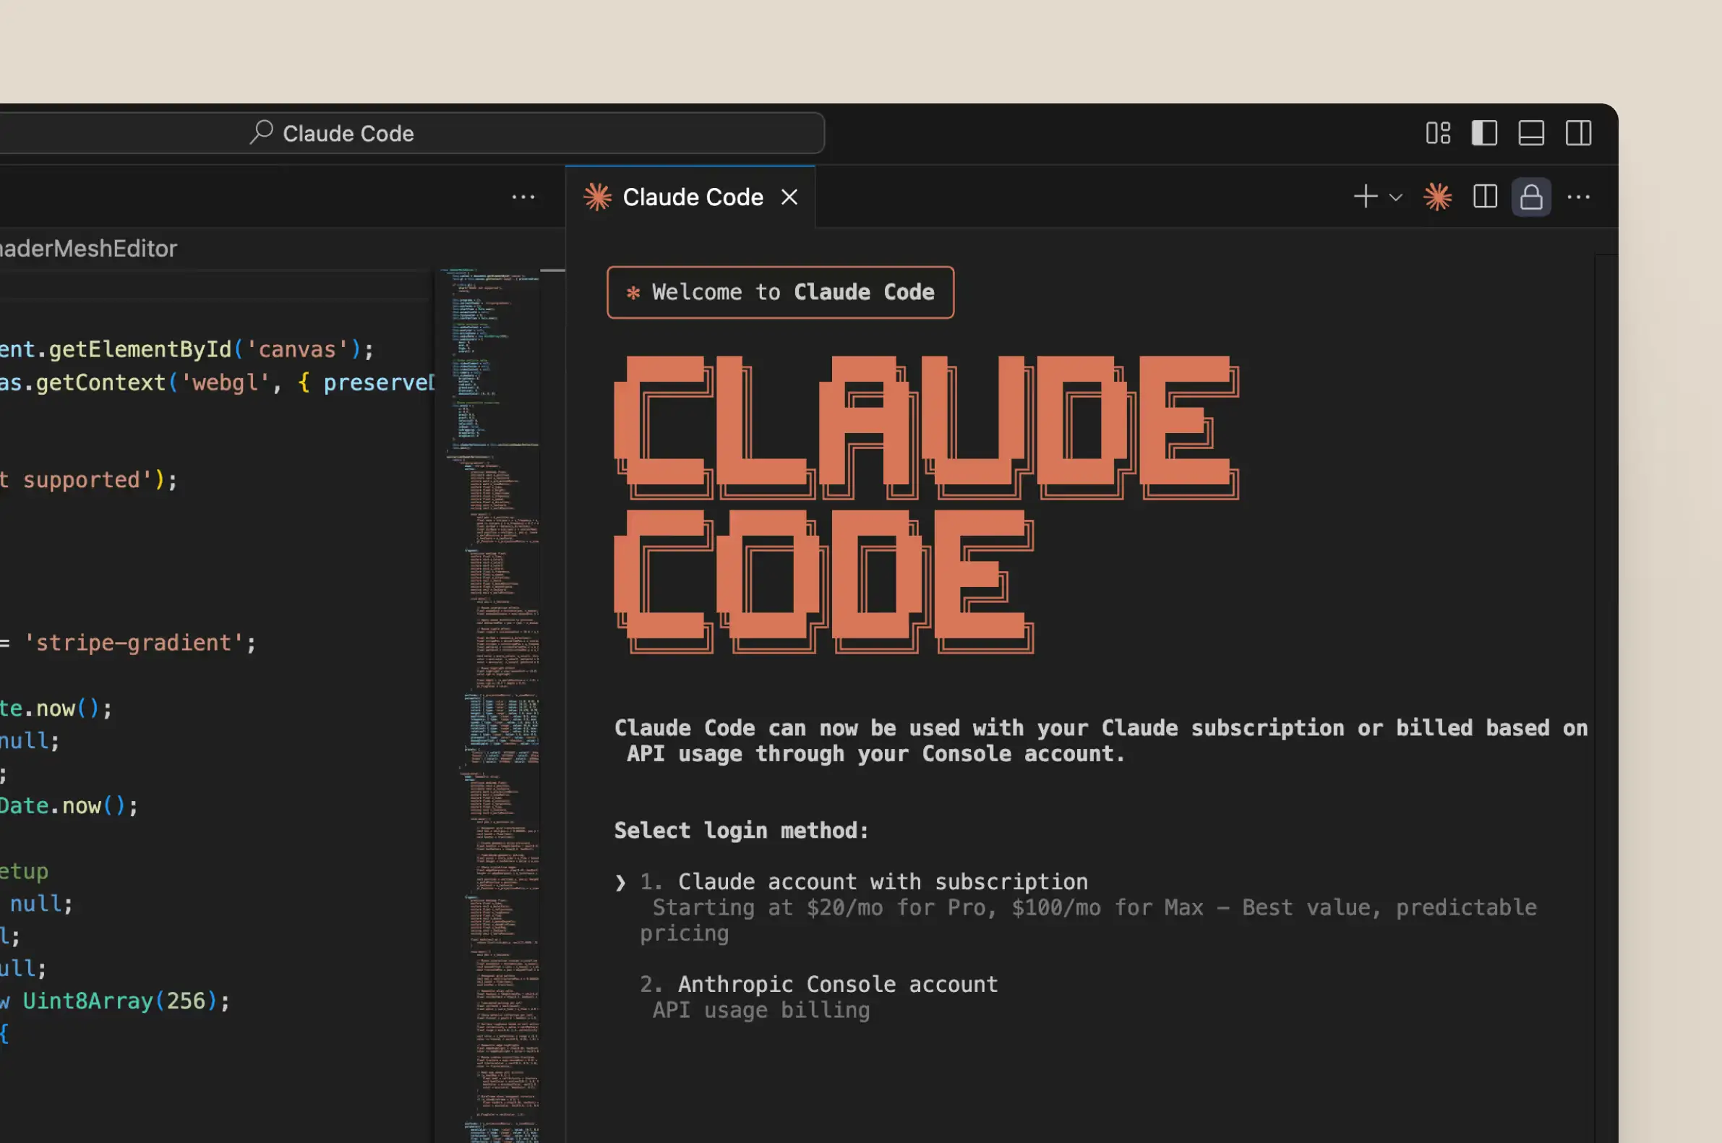The height and width of the screenshot is (1143, 1722).
Task: Click the spark icon on the Claude Code tab
Action: tap(598, 197)
